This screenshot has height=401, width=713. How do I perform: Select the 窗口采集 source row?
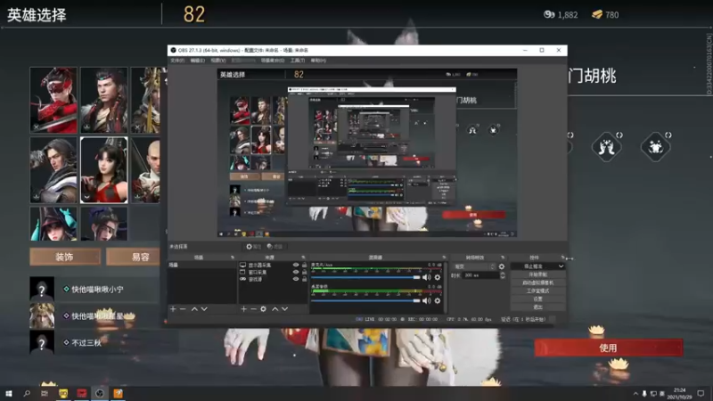(274, 272)
